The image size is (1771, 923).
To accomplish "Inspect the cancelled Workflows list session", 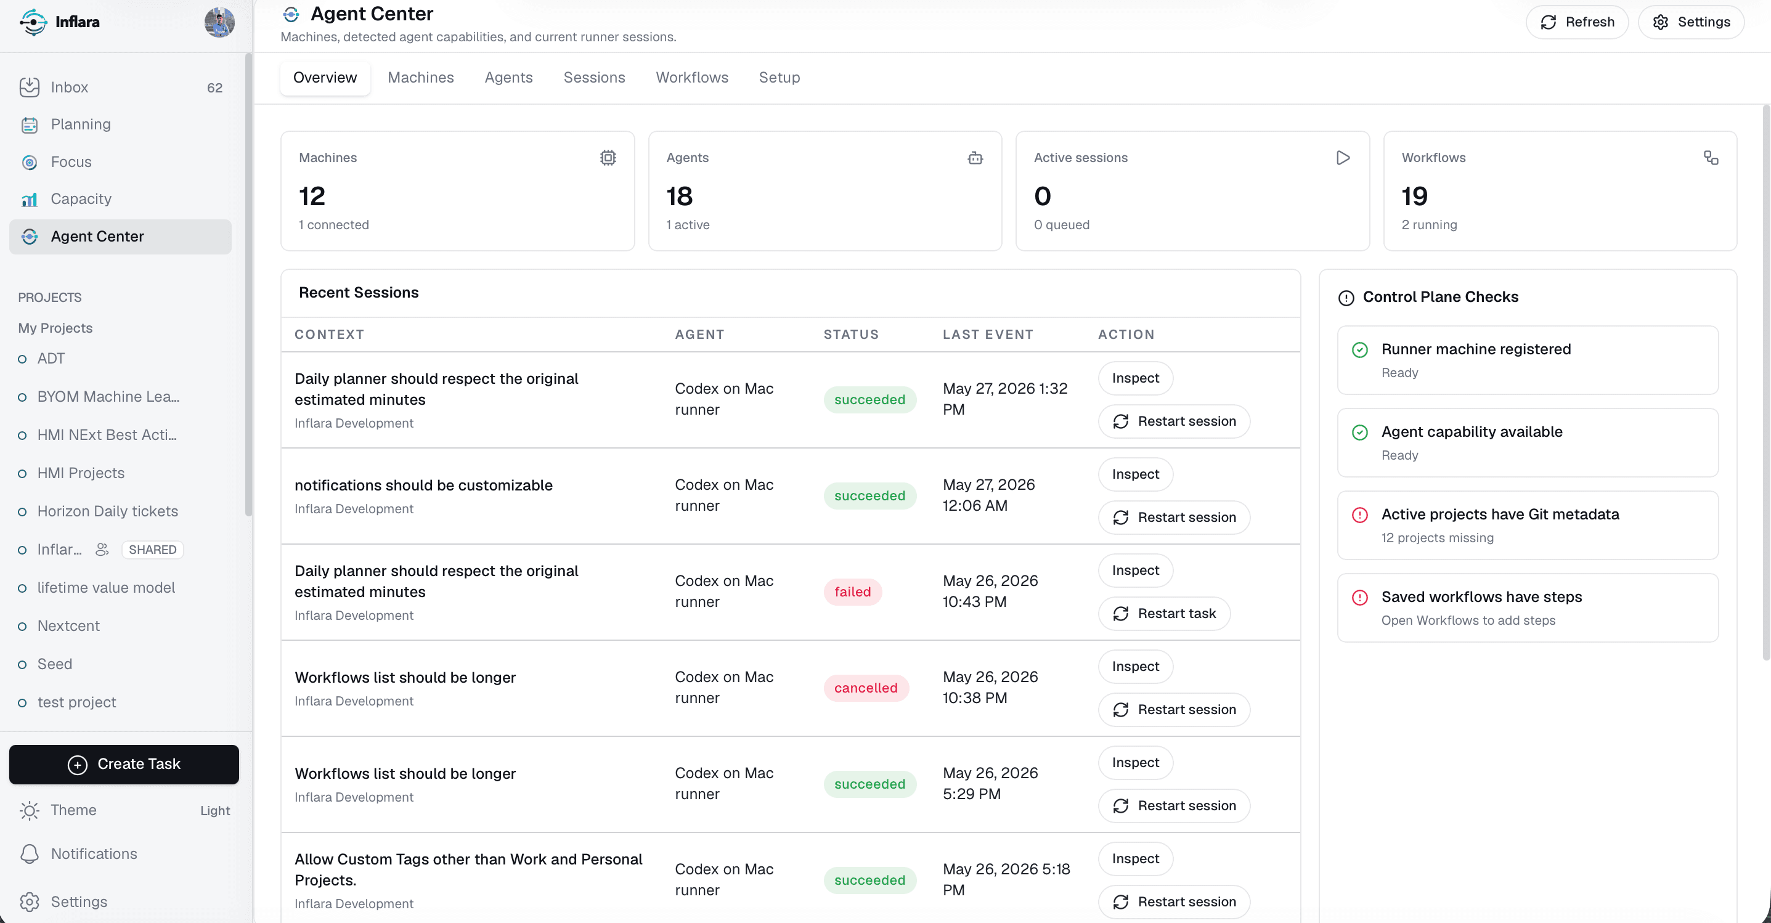I will (x=1135, y=667).
